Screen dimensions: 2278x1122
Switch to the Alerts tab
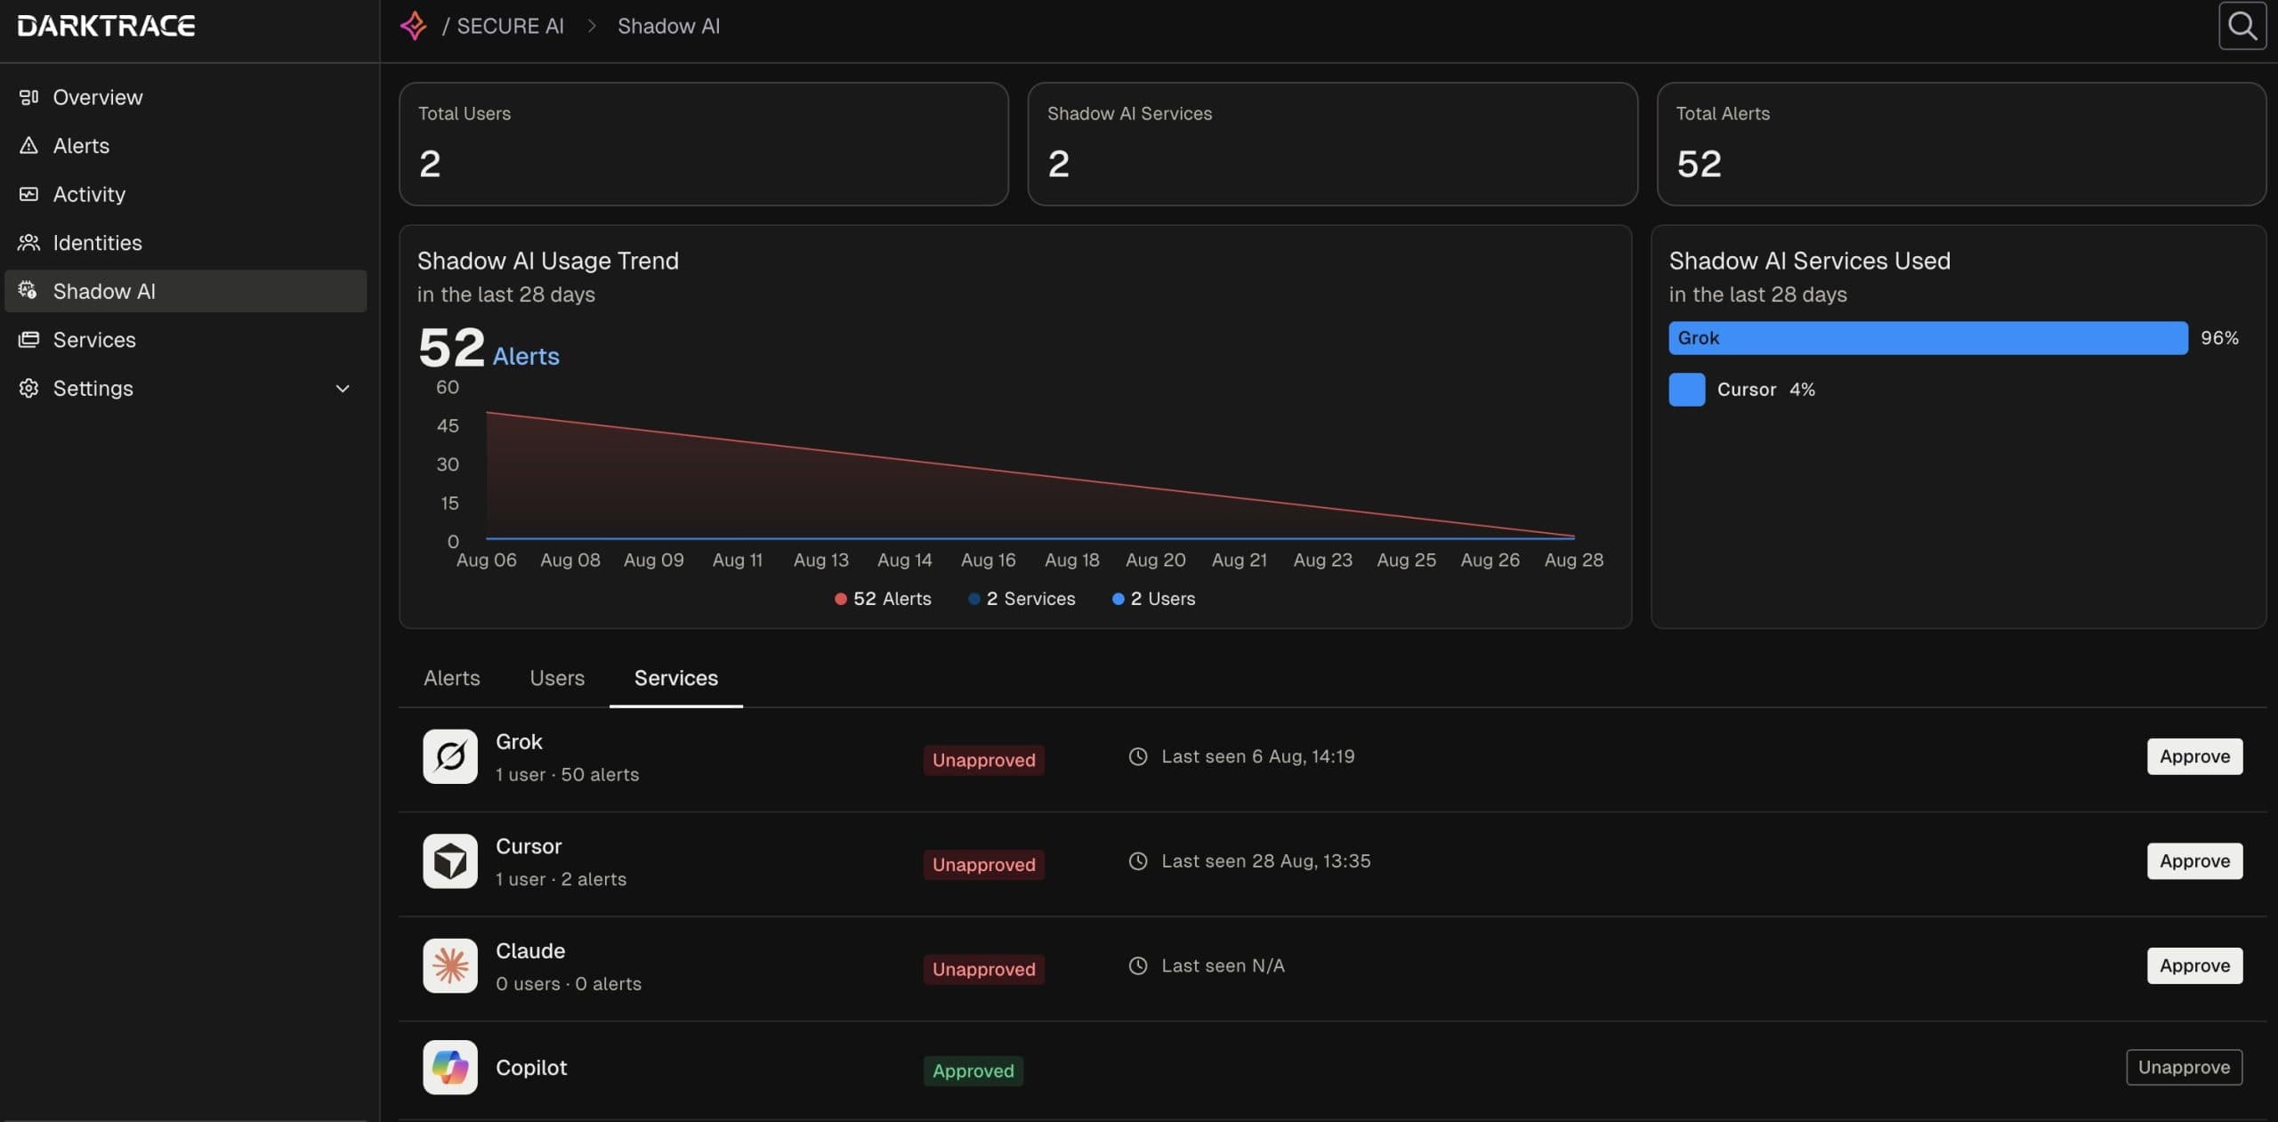tap(452, 678)
